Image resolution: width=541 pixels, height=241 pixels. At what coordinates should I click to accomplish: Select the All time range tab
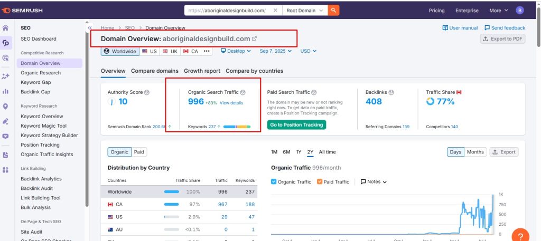[x=327, y=152]
